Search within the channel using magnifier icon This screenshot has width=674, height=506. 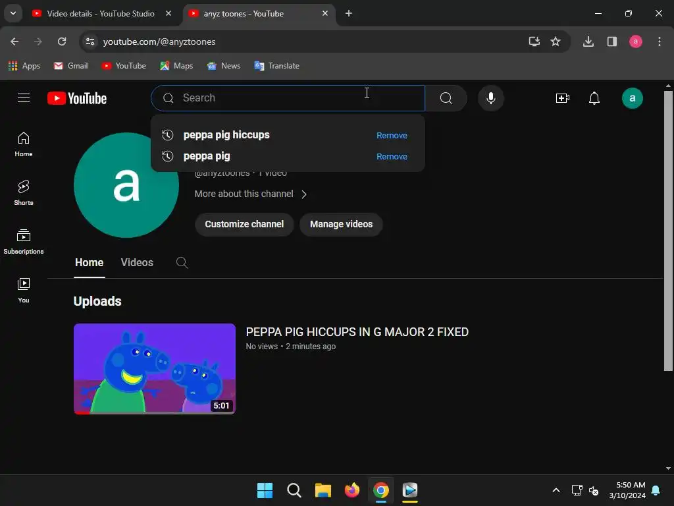182,262
